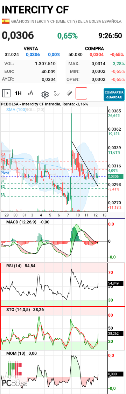Click the empty red-bordered square button
Viewport: 126px width, 394px height.
pos(81,94)
